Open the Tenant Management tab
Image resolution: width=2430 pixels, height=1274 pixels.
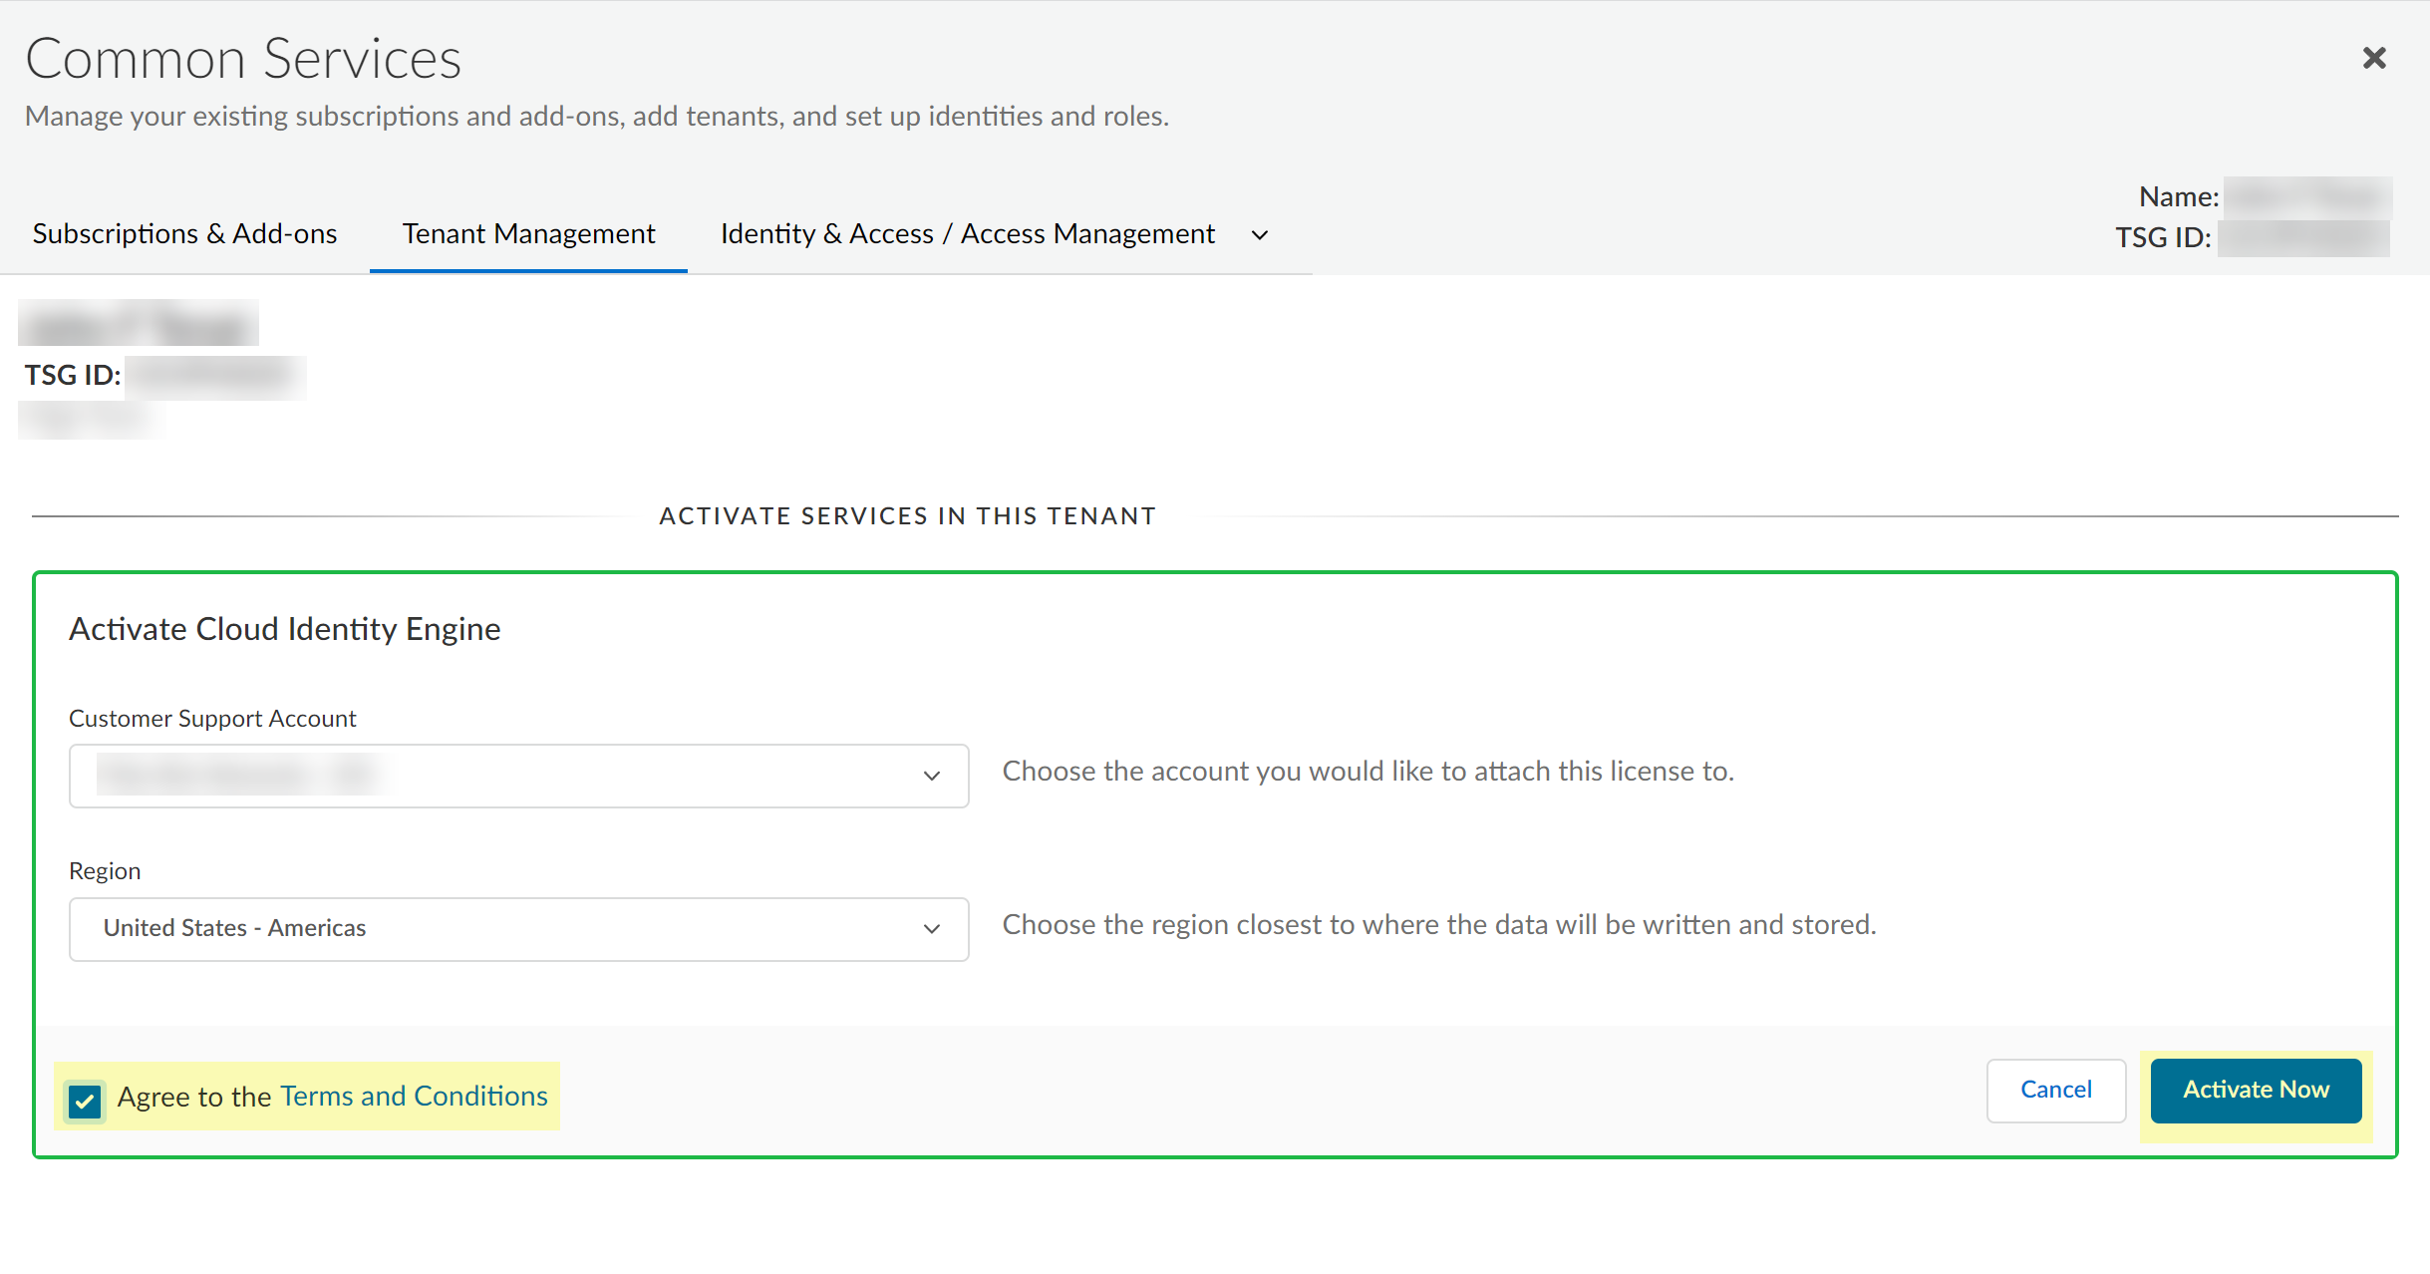(528, 233)
